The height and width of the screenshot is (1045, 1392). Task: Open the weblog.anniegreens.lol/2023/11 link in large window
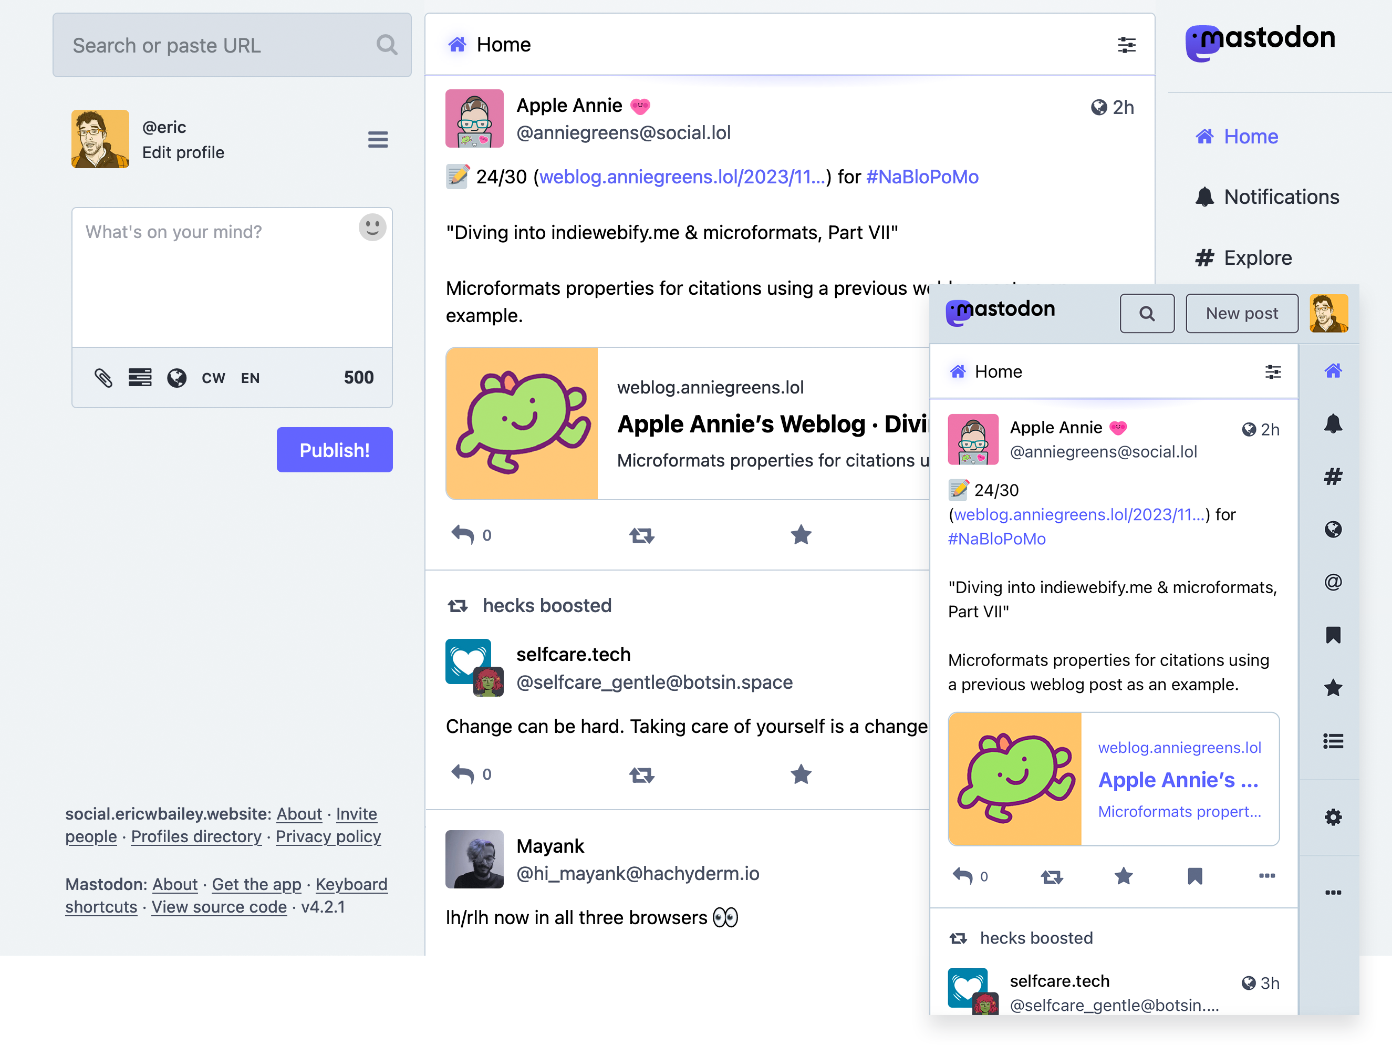coord(682,177)
